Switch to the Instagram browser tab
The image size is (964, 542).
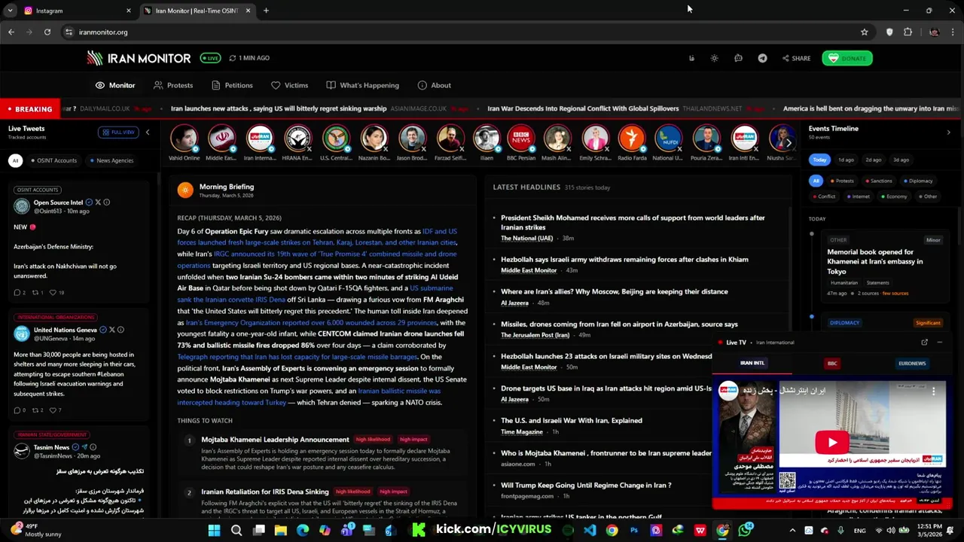75,11
